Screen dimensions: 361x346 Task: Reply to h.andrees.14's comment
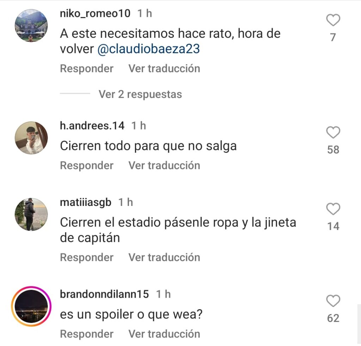[x=87, y=166]
